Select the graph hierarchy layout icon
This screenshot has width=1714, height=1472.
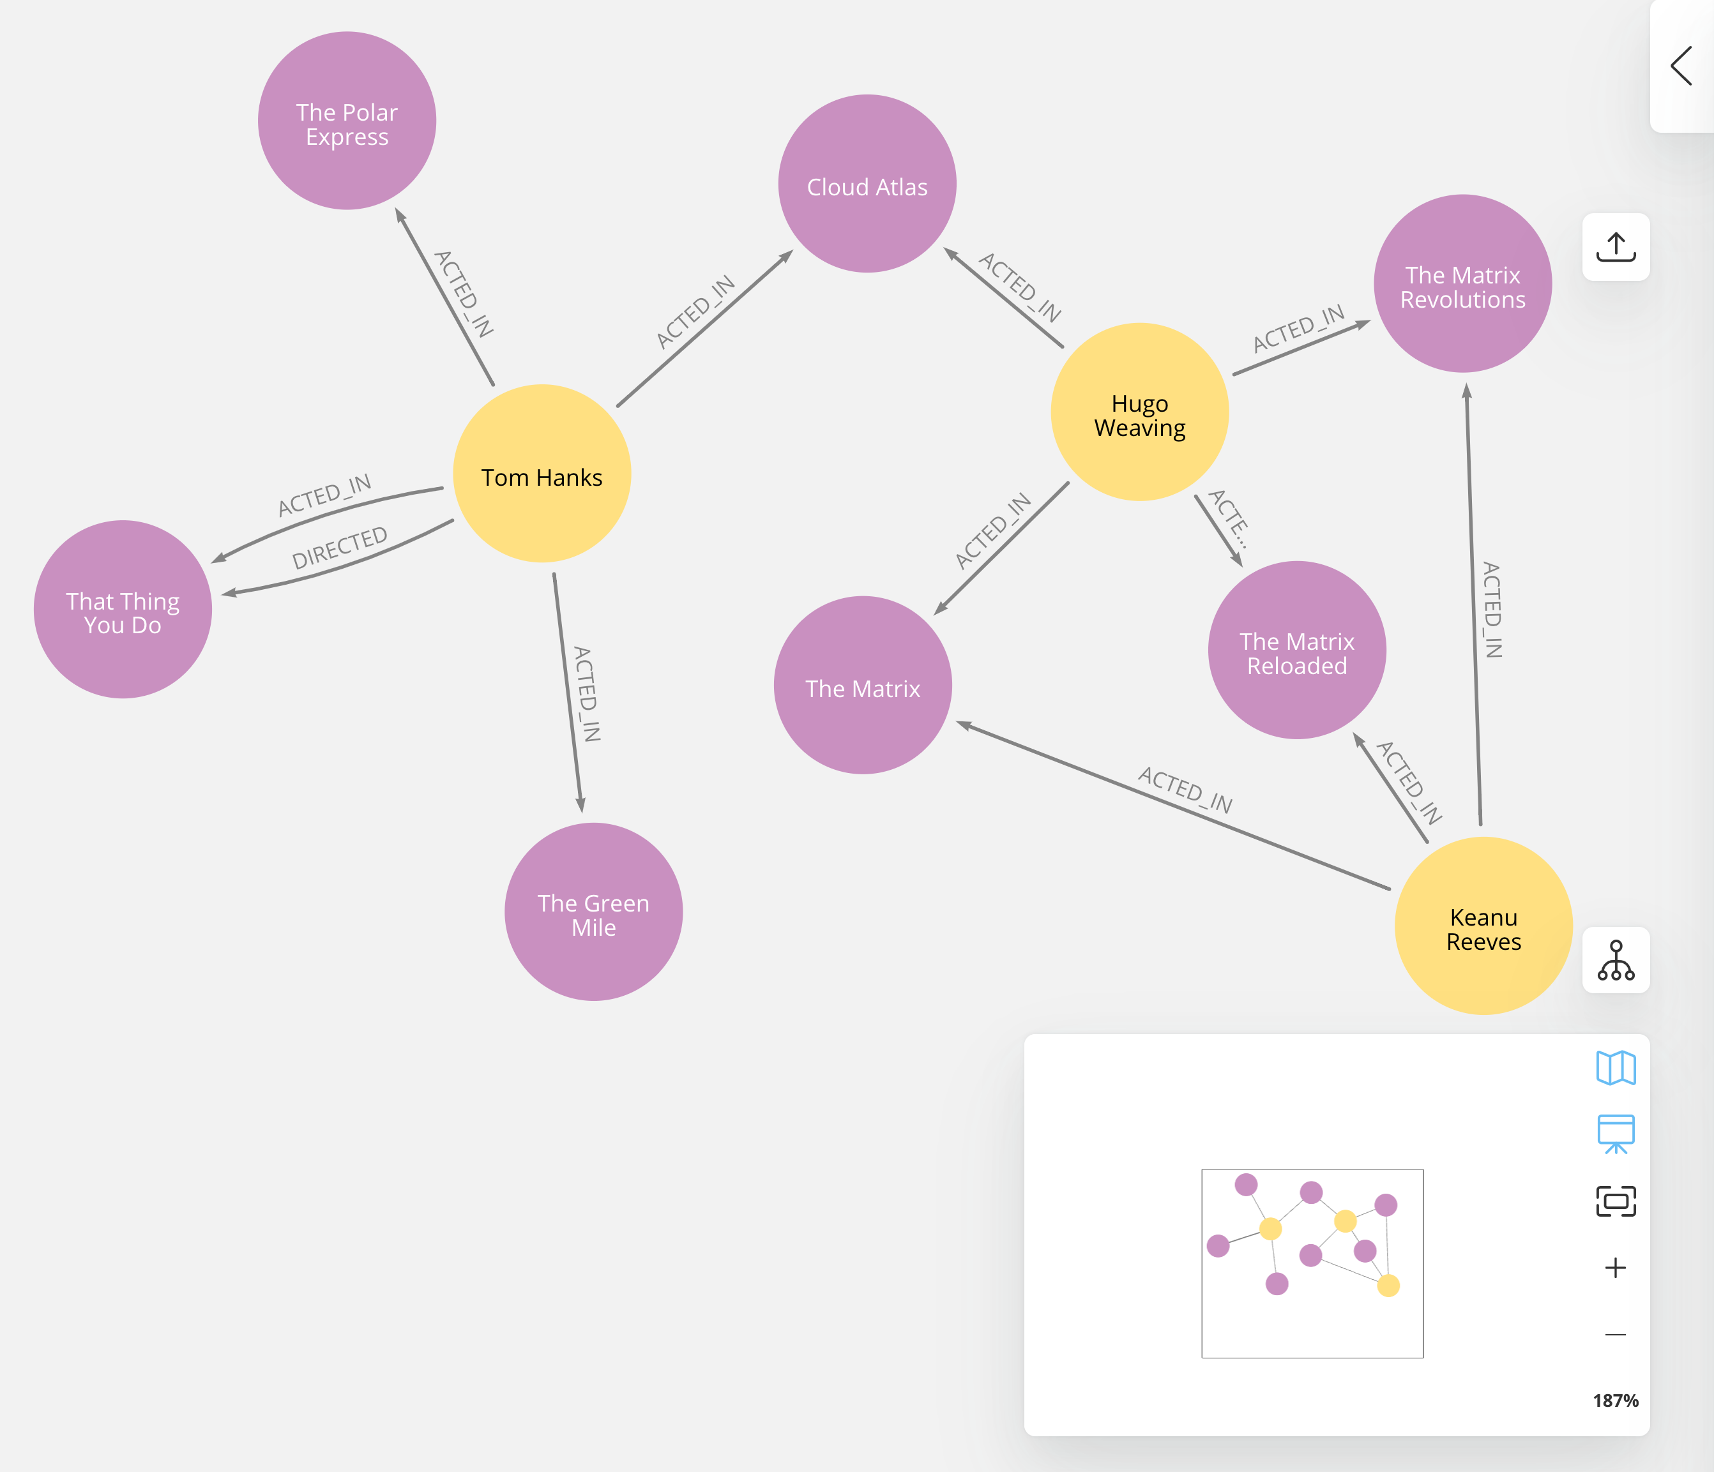point(1618,962)
